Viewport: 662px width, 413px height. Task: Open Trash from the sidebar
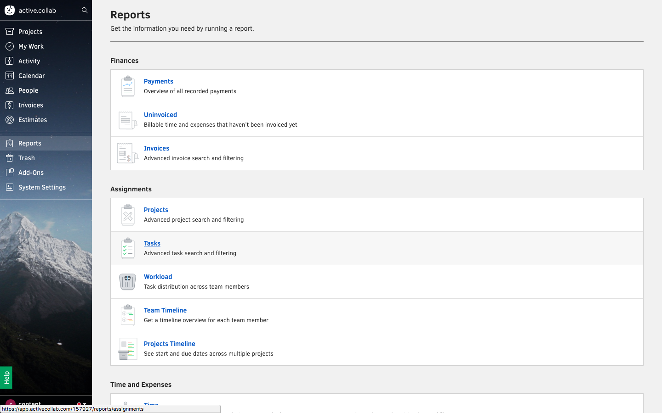(x=27, y=158)
